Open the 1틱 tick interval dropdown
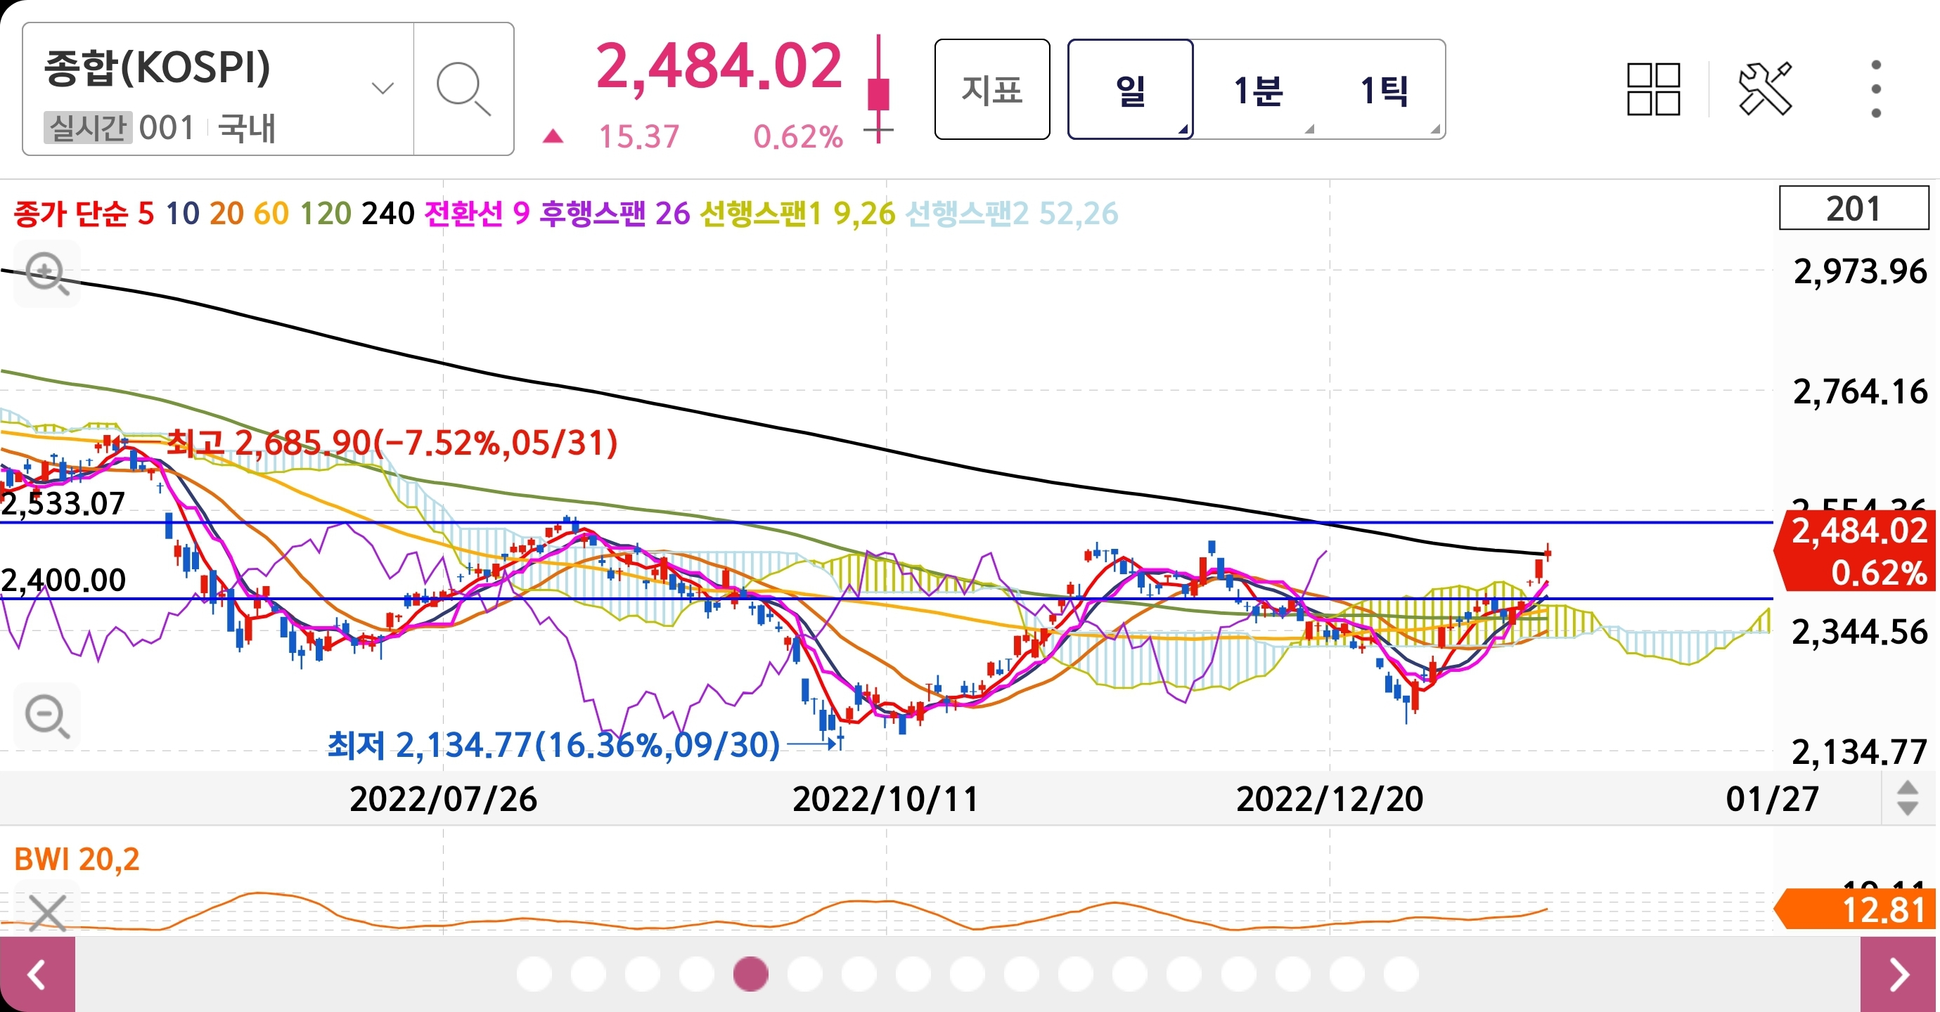 1385,91
